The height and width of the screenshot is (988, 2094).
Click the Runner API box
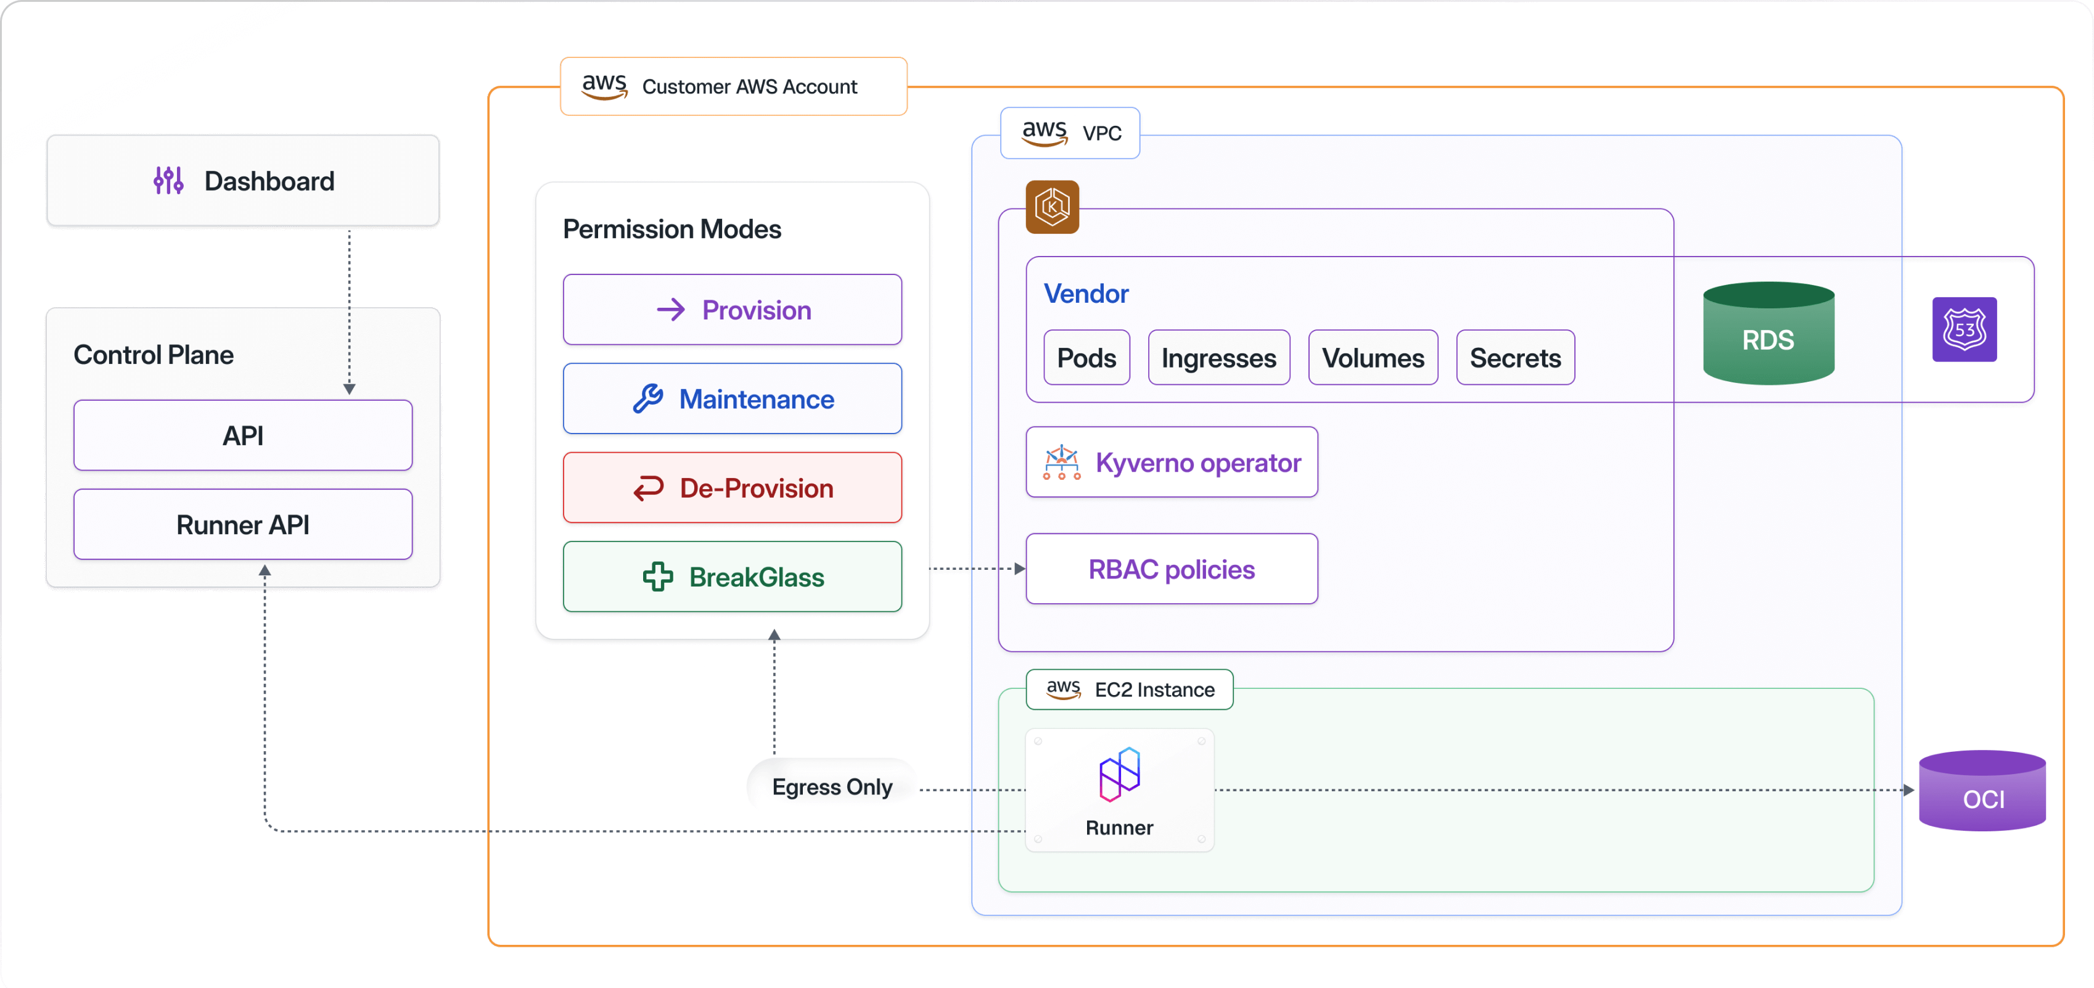243,524
